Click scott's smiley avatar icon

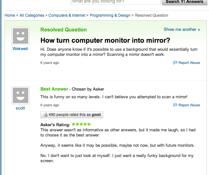21,95
